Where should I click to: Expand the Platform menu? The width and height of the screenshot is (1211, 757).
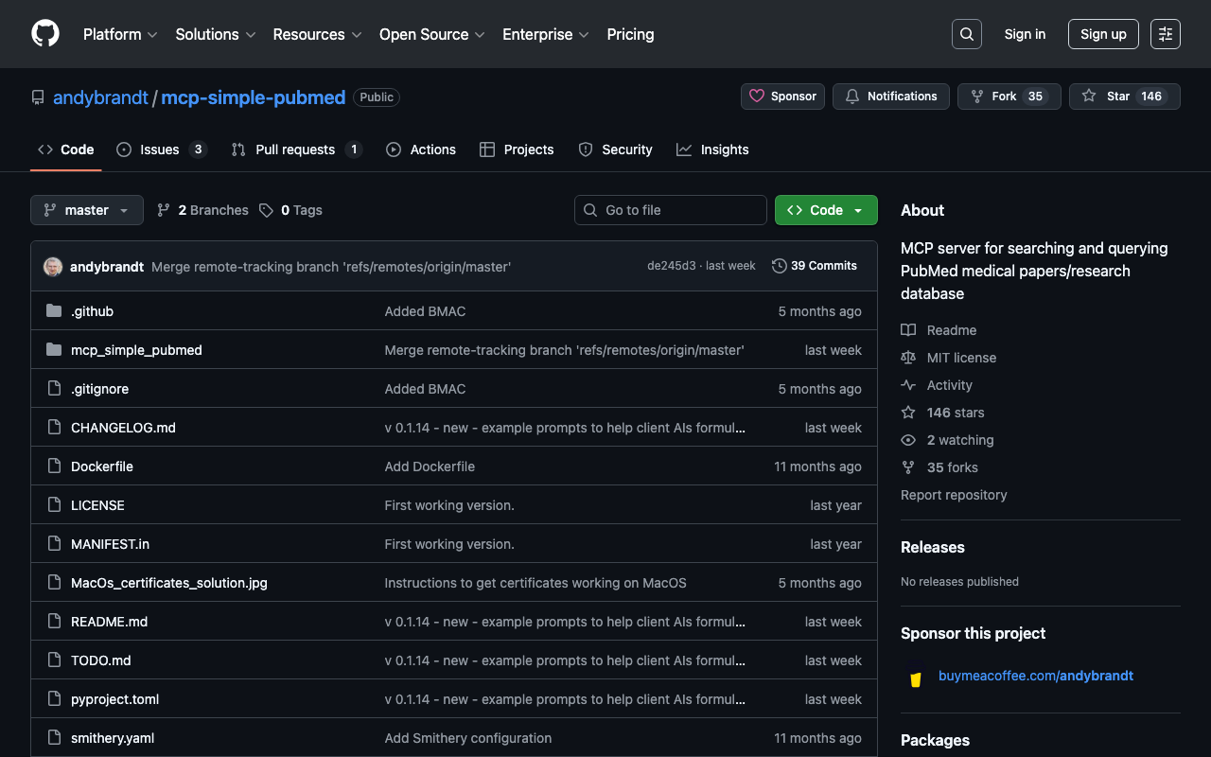tap(120, 34)
